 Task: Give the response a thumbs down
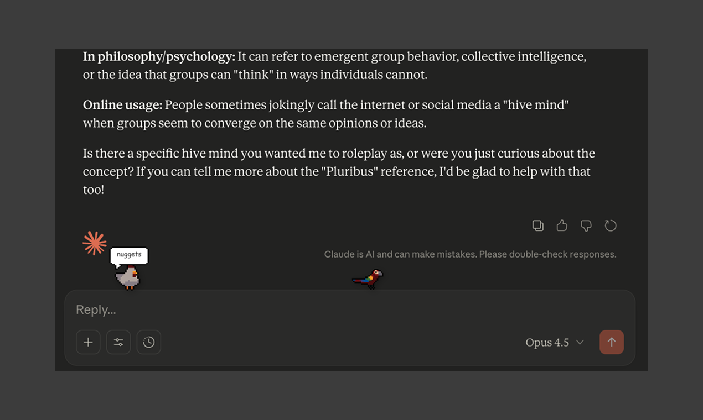[586, 225]
